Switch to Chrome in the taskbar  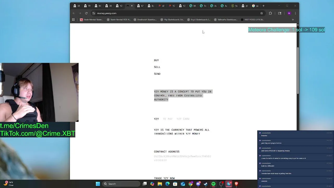[190, 184]
